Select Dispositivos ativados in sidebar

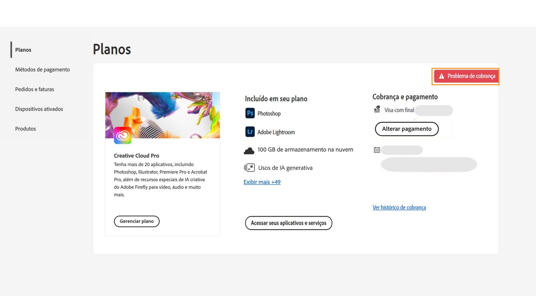coord(39,109)
